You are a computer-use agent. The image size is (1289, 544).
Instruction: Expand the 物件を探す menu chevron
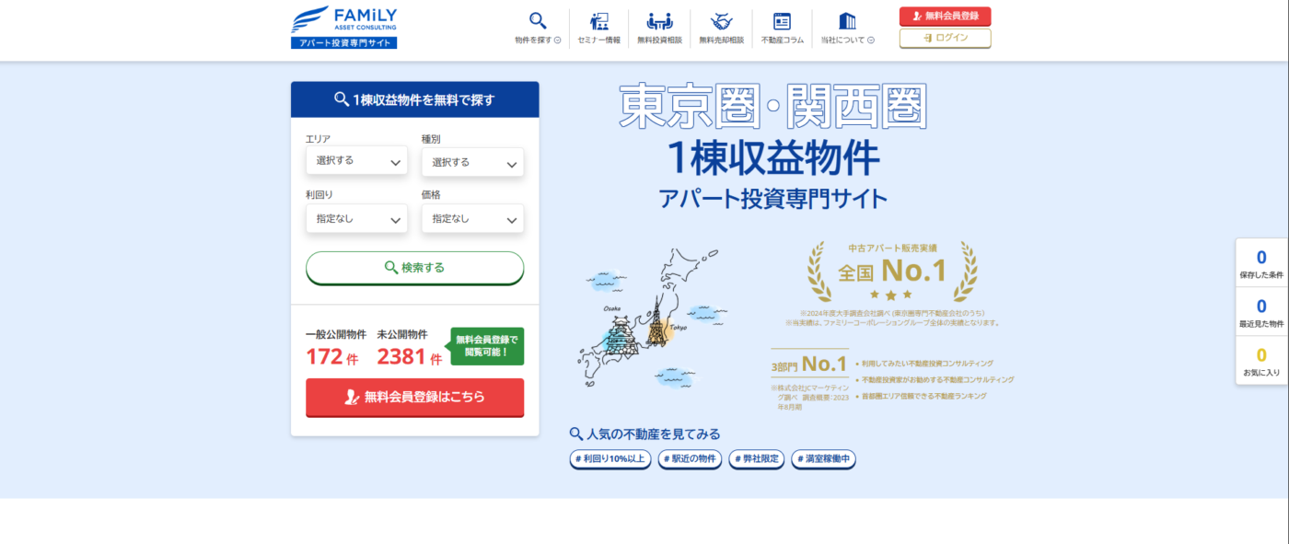pos(558,40)
